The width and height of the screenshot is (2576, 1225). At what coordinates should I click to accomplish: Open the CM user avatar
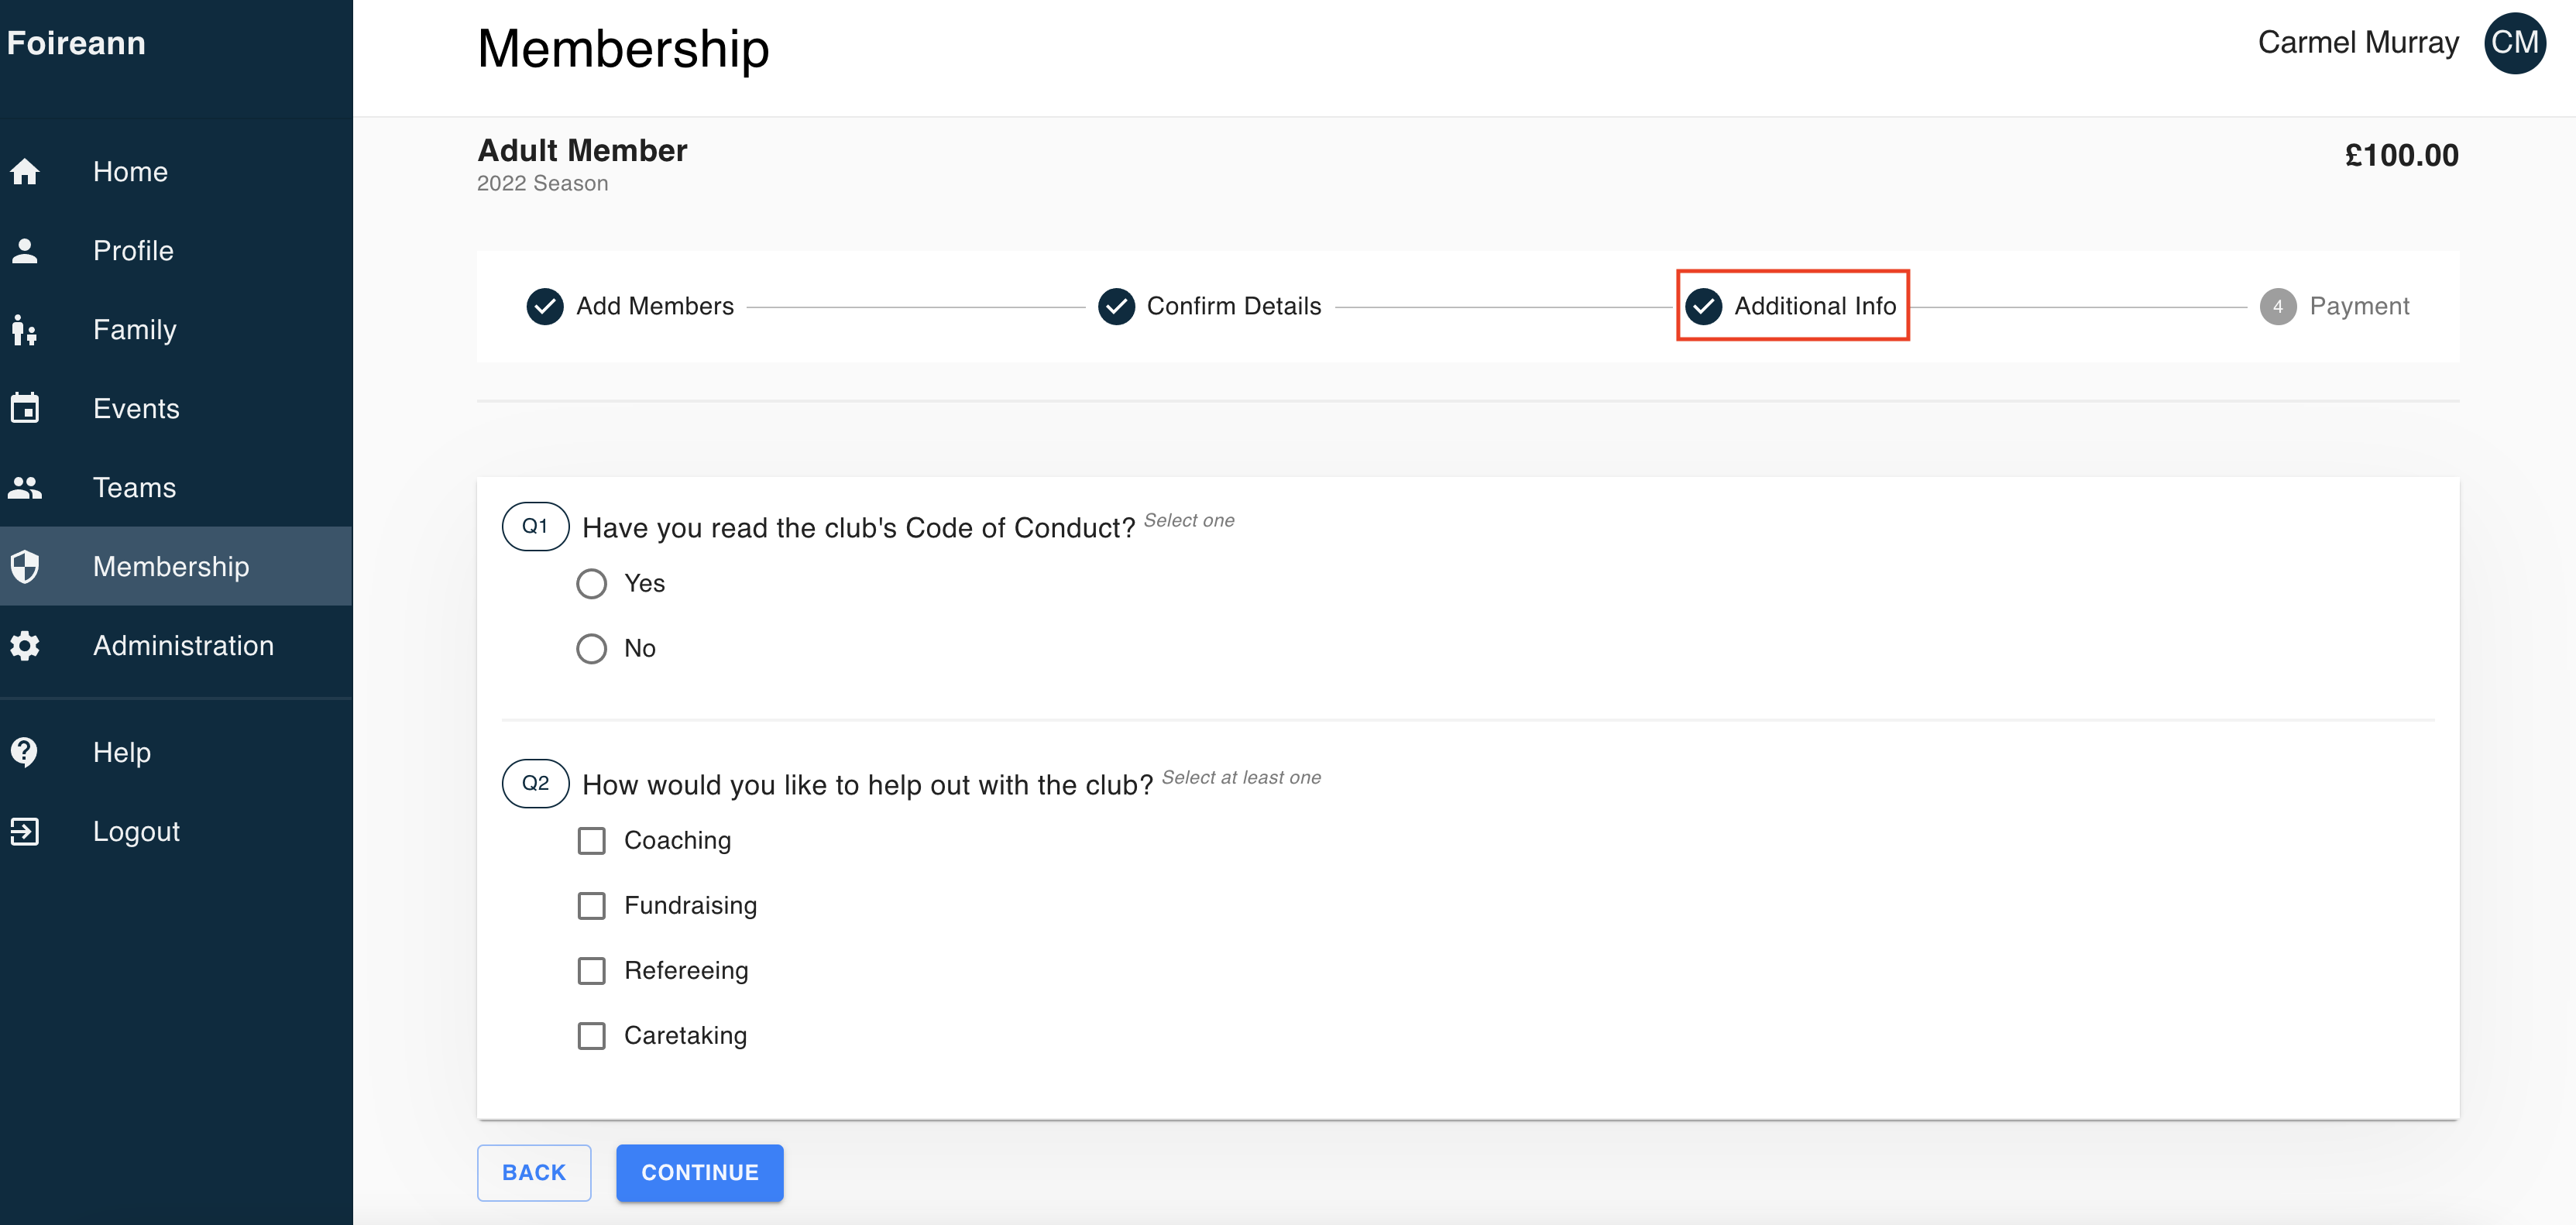(2514, 43)
